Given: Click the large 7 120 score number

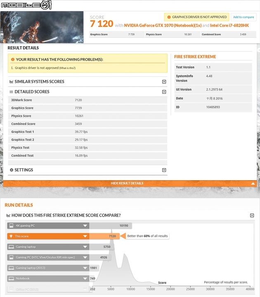Looking at the screenshot, I should click(x=102, y=24).
